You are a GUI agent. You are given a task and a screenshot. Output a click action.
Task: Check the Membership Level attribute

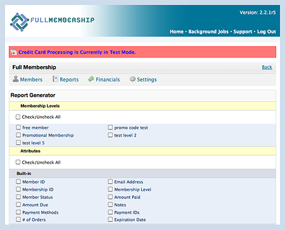[110, 189]
